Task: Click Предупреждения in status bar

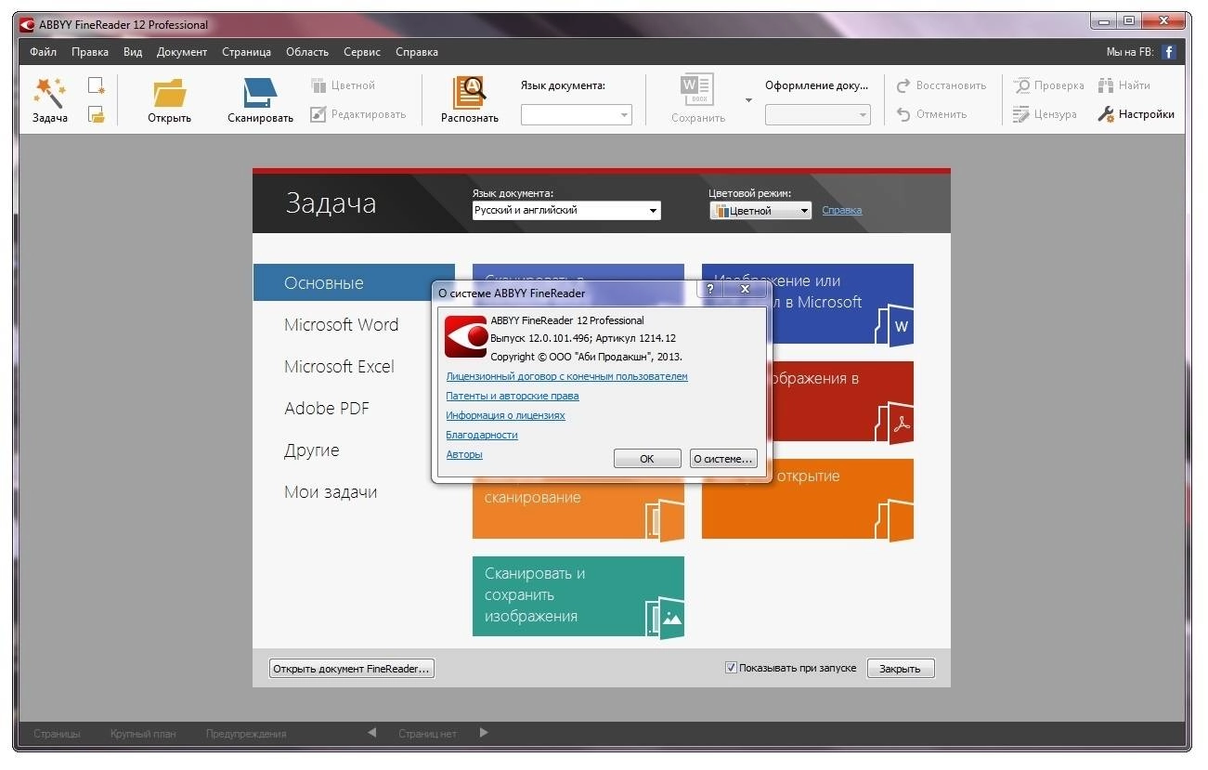Action: [246, 734]
